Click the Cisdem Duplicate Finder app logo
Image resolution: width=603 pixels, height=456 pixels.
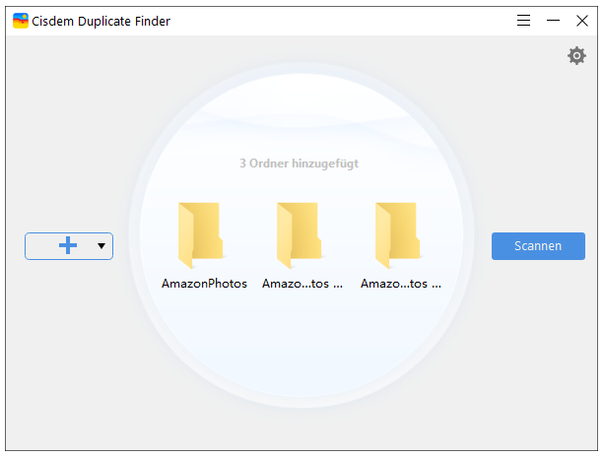(21, 21)
